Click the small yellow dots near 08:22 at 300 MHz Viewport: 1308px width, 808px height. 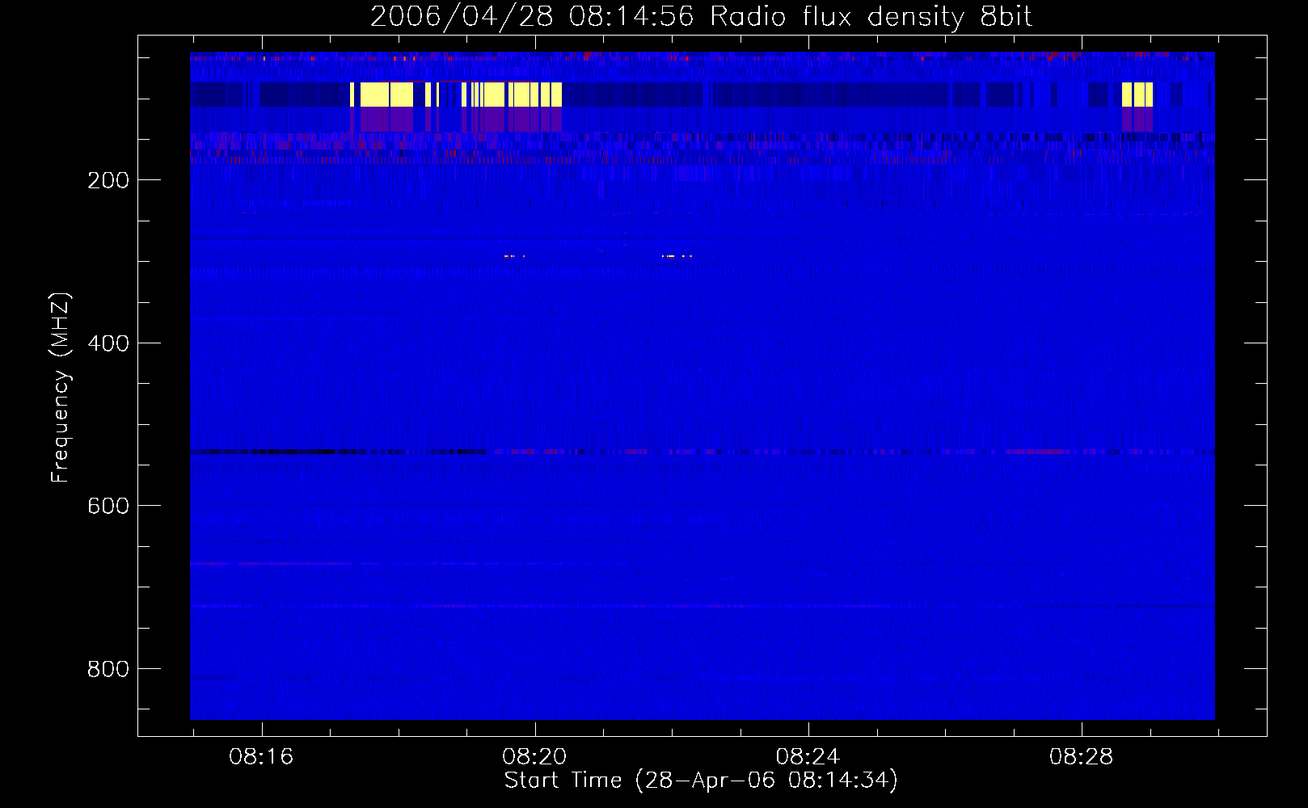[x=677, y=256]
